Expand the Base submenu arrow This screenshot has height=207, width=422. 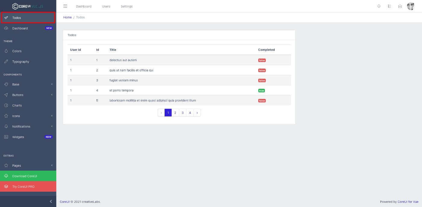52,84
